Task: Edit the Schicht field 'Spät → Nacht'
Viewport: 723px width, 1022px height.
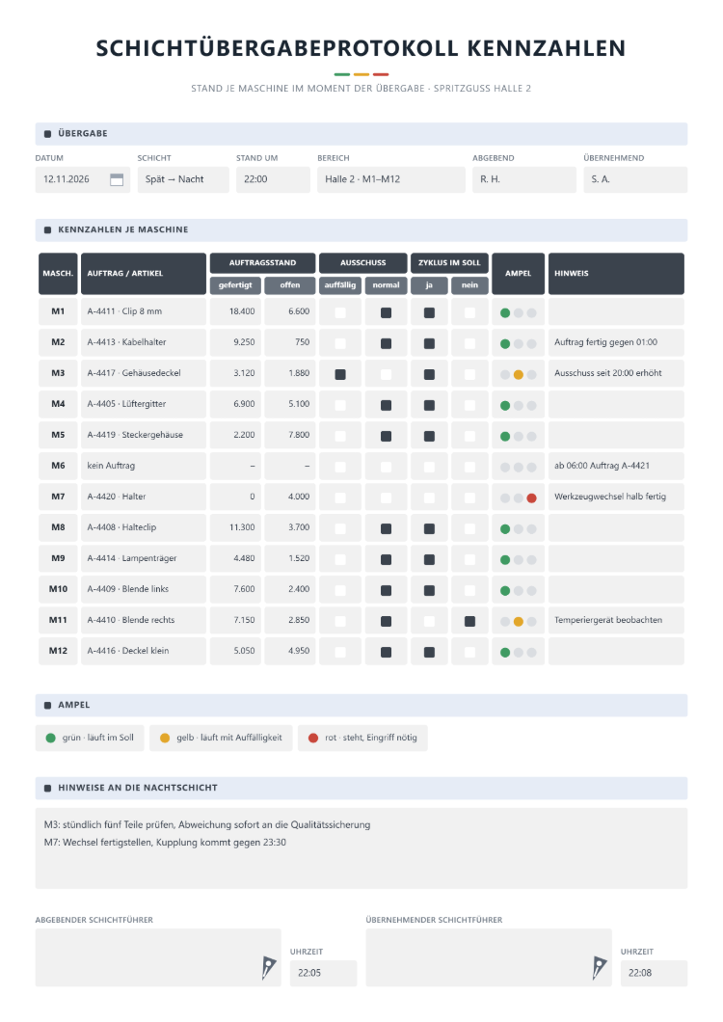Action: 183,180
